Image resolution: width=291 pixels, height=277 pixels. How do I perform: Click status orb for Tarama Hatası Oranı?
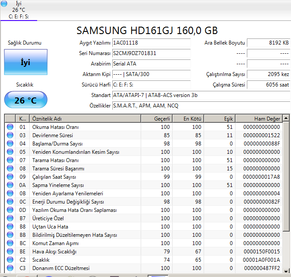[10, 160]
